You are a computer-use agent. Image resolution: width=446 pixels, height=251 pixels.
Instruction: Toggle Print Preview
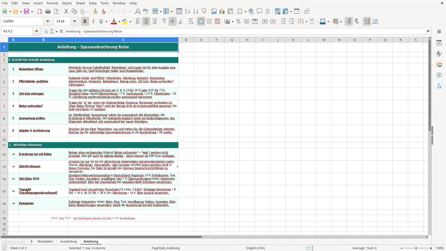56,12
